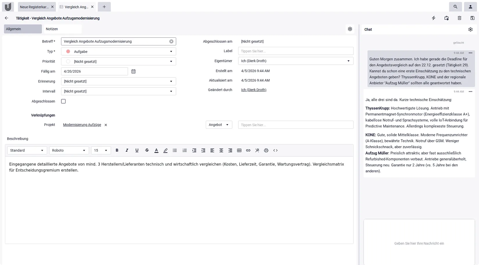The image size is (479, 265).
Task: Toggle italic formatting
Action: click(x=127, y=150)
